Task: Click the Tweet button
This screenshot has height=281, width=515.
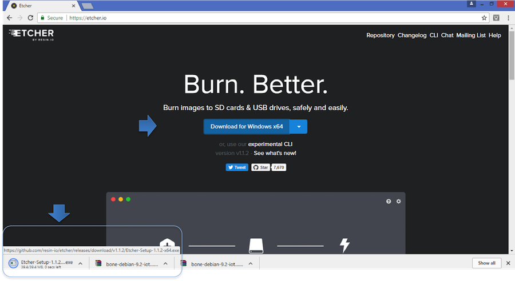Action: tap(237, 167)
